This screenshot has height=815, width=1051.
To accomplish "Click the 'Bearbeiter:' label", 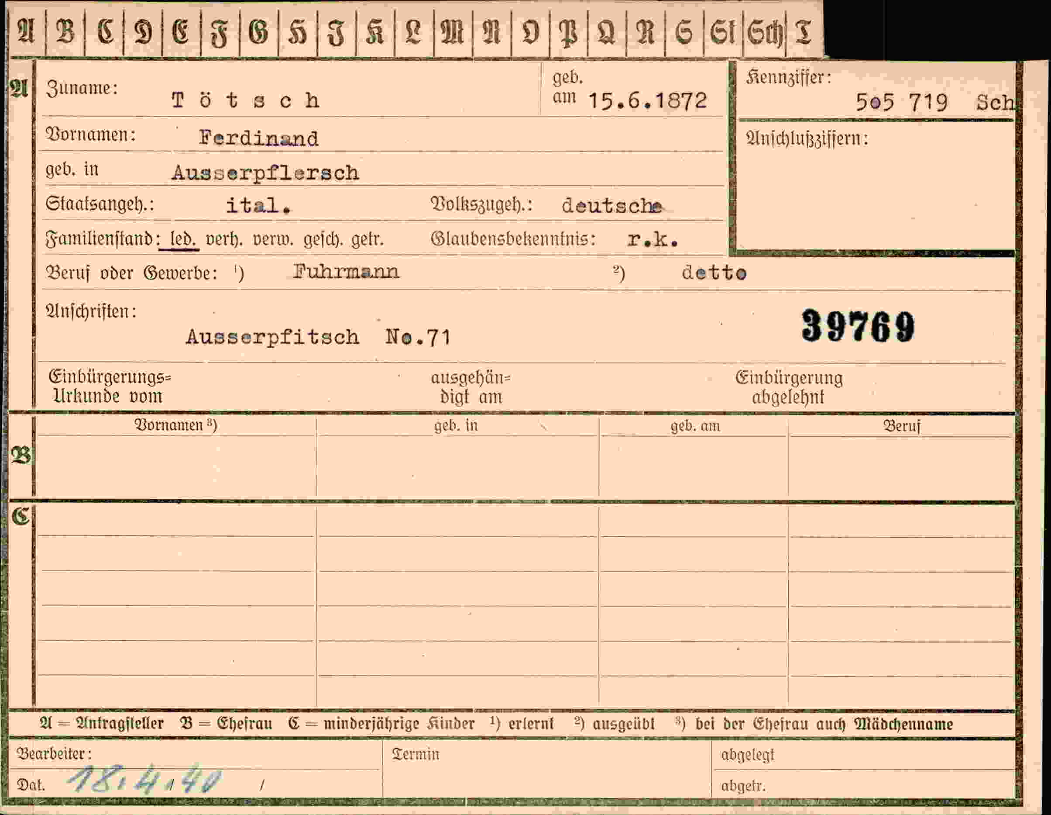I will (54, 753).
